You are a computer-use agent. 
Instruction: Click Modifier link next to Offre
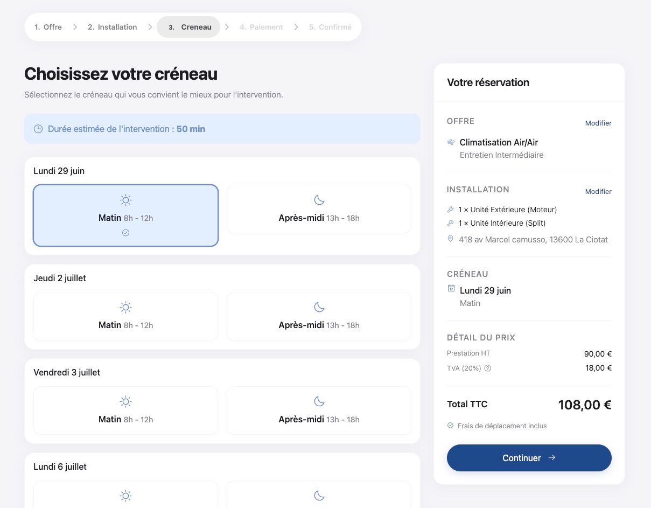pyautogui.click(x=598, y=123)
